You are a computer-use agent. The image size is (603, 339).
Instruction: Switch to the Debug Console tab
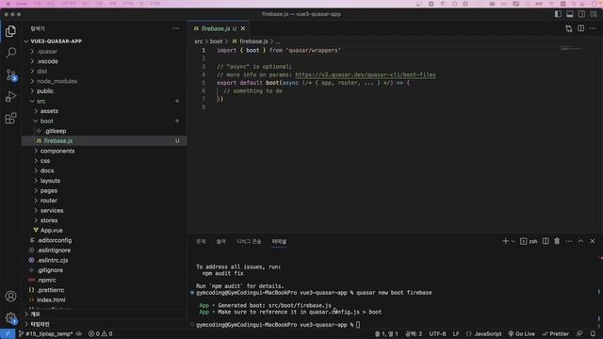click(x=249, y=241)
